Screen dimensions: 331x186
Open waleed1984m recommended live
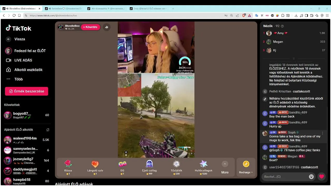pos(27,140)
